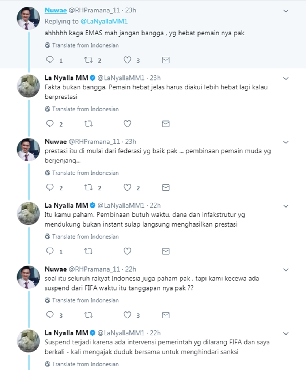The width and height of the screenshot is (306, 370).
Task: Open Nuwae's profile picture
Action: [28, 16]
